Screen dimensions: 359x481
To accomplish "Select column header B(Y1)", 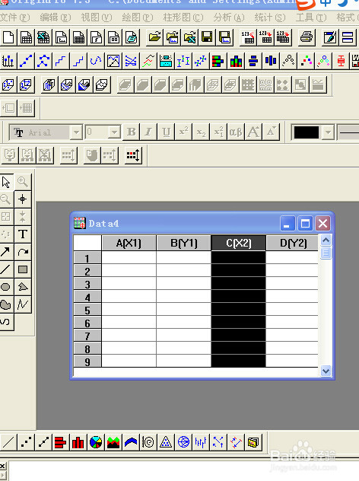I will pyautogui.click(x=184, y=244).
